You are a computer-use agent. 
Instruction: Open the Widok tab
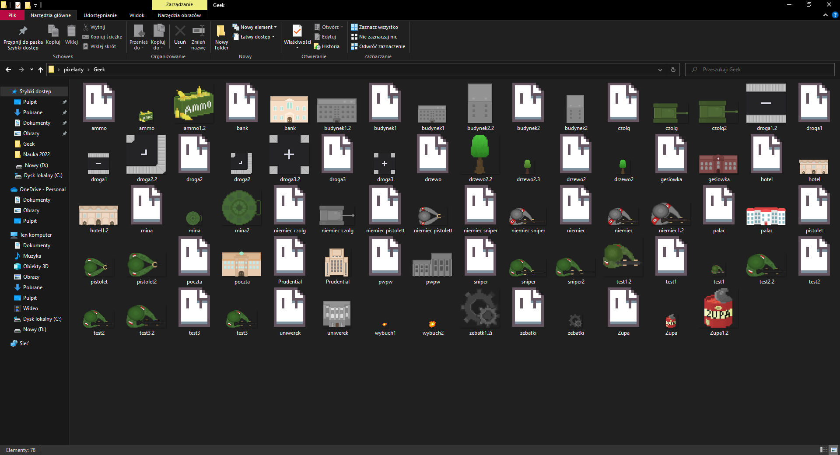(x=136, y=15)
